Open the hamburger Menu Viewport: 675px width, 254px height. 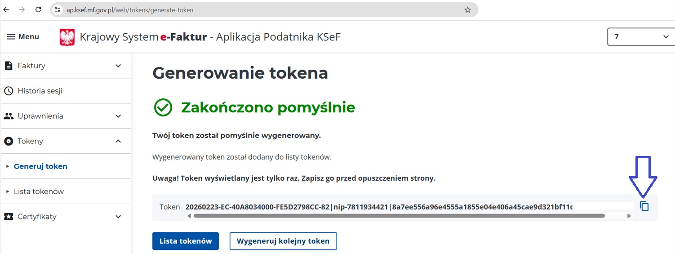(23, 37)
